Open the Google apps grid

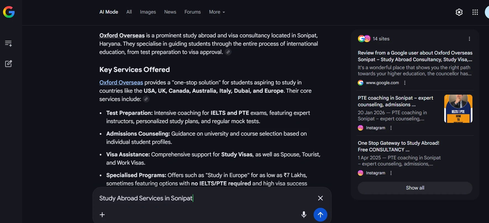point(475,12)
